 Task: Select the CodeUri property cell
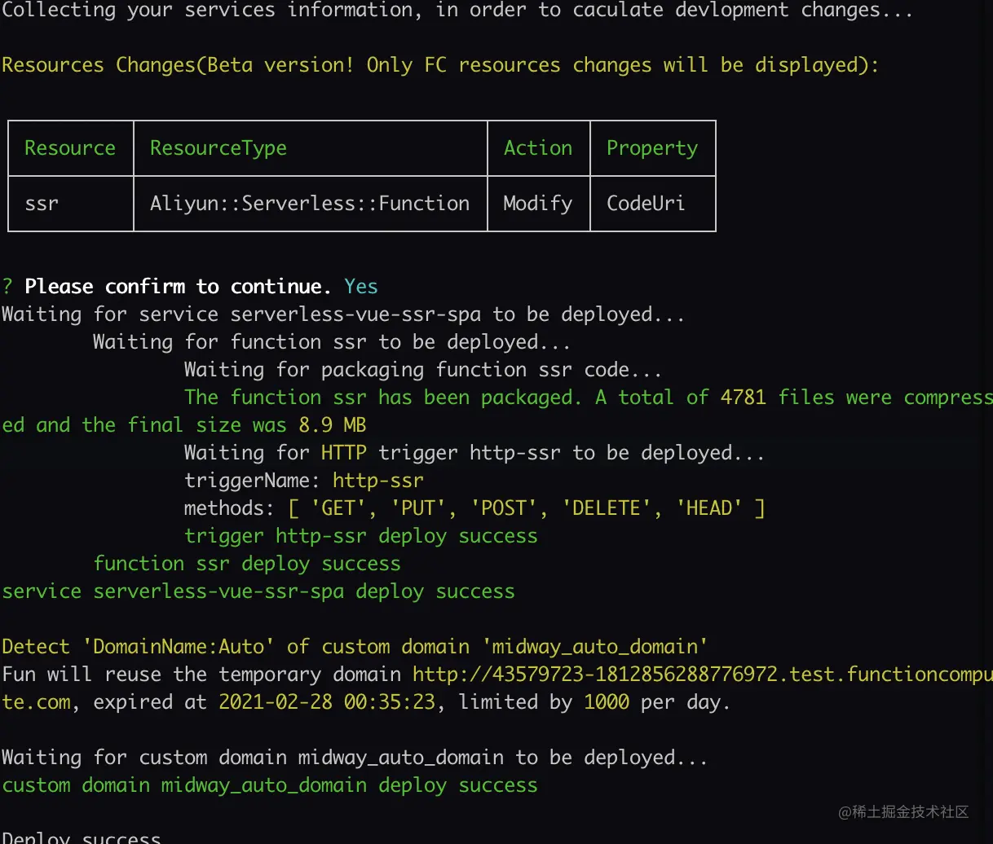[646, 204]
